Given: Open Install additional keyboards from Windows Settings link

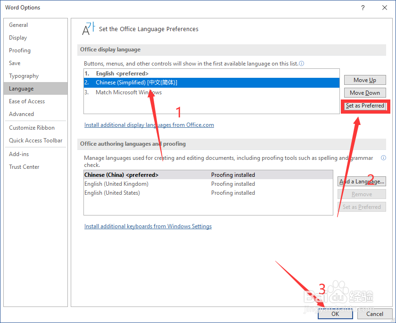Looking at the screenshot, I should click(x=148, y=226).
